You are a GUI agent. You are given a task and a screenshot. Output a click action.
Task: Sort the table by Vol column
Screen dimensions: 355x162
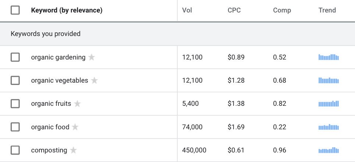187,10
